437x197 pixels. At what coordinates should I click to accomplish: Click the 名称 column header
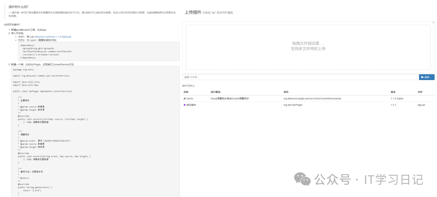tap(186, 92)
